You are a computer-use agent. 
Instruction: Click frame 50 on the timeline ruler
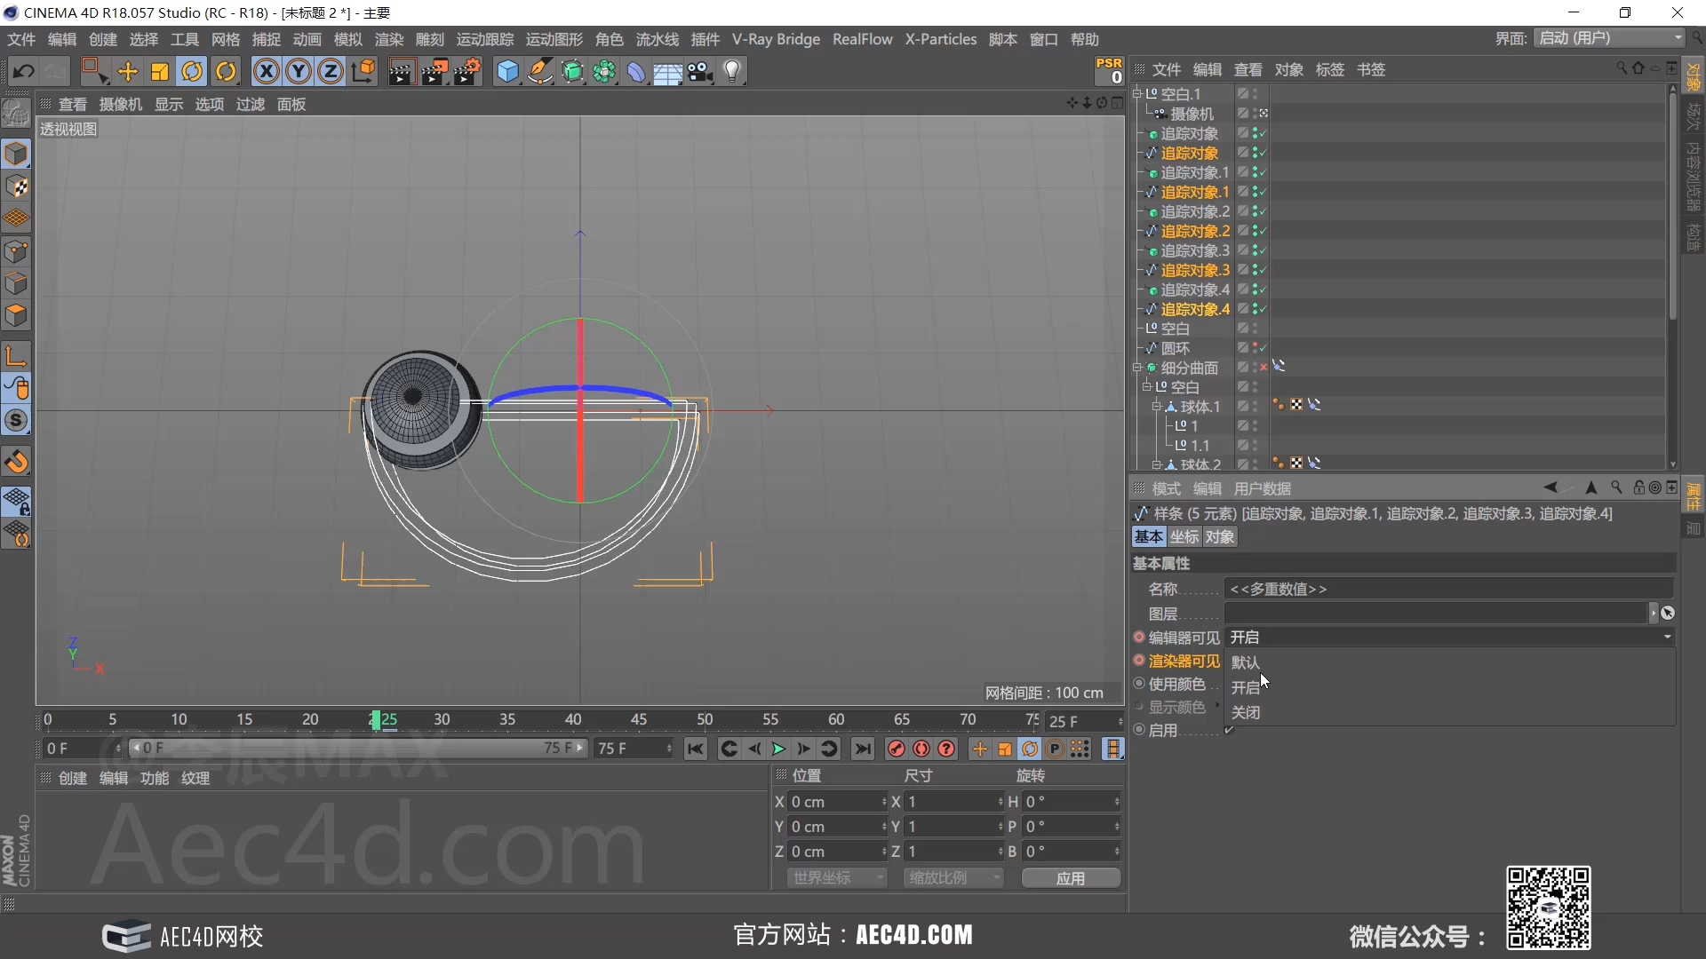(705, 720)
